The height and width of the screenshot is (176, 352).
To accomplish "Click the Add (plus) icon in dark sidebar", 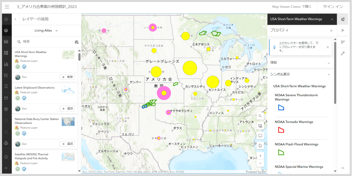I will coord(6,19).
